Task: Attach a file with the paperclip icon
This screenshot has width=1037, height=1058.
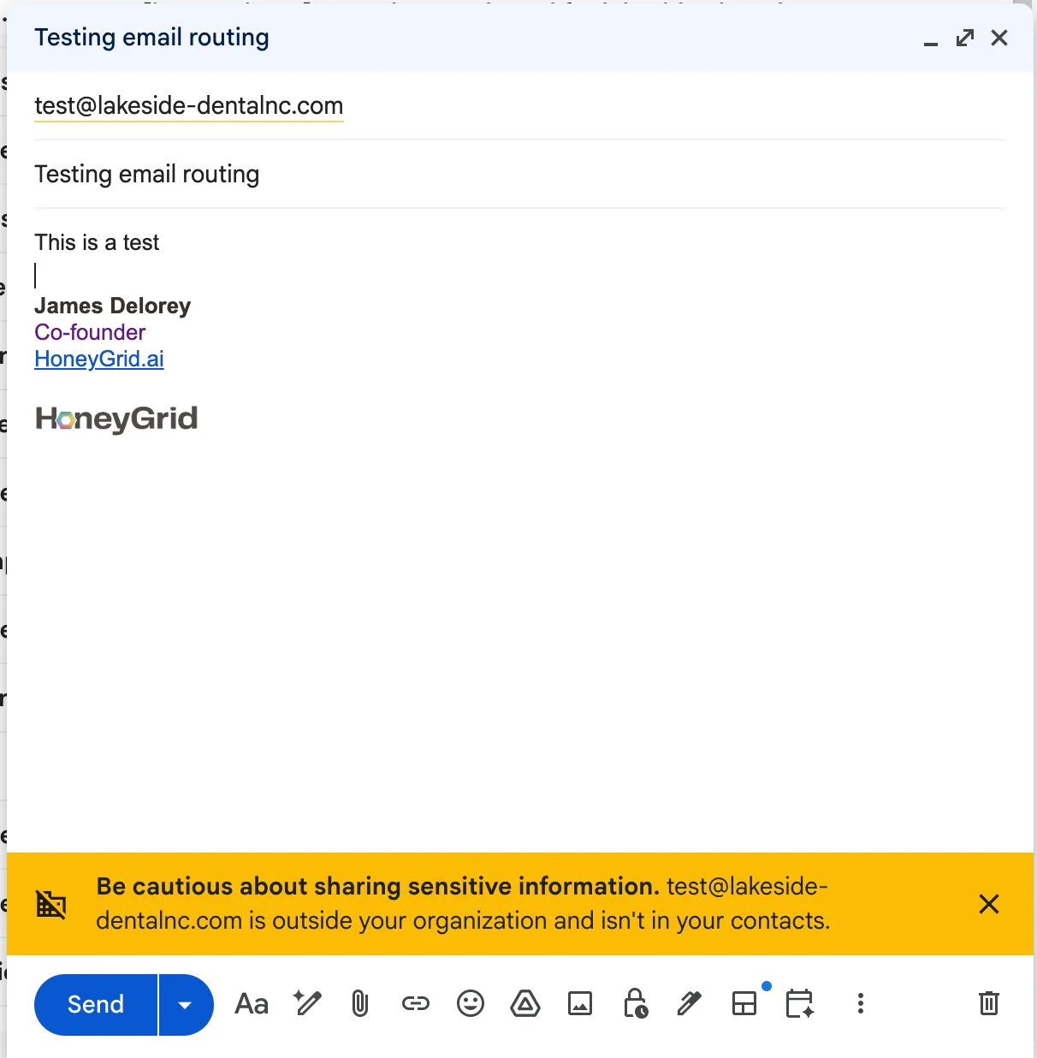Action: tap(359, 1004)
